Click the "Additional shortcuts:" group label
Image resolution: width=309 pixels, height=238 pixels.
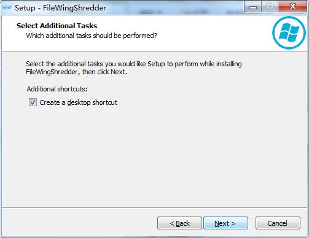[x=57, y=89]
